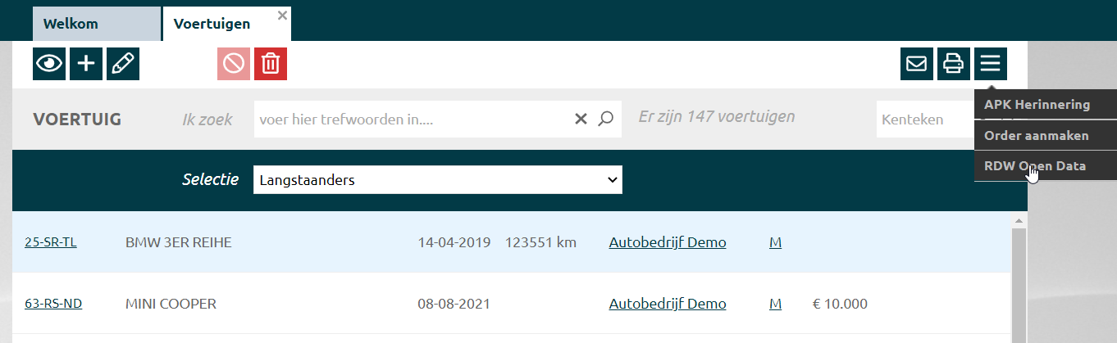Close the Voertuigen tab

coord(282,15)
